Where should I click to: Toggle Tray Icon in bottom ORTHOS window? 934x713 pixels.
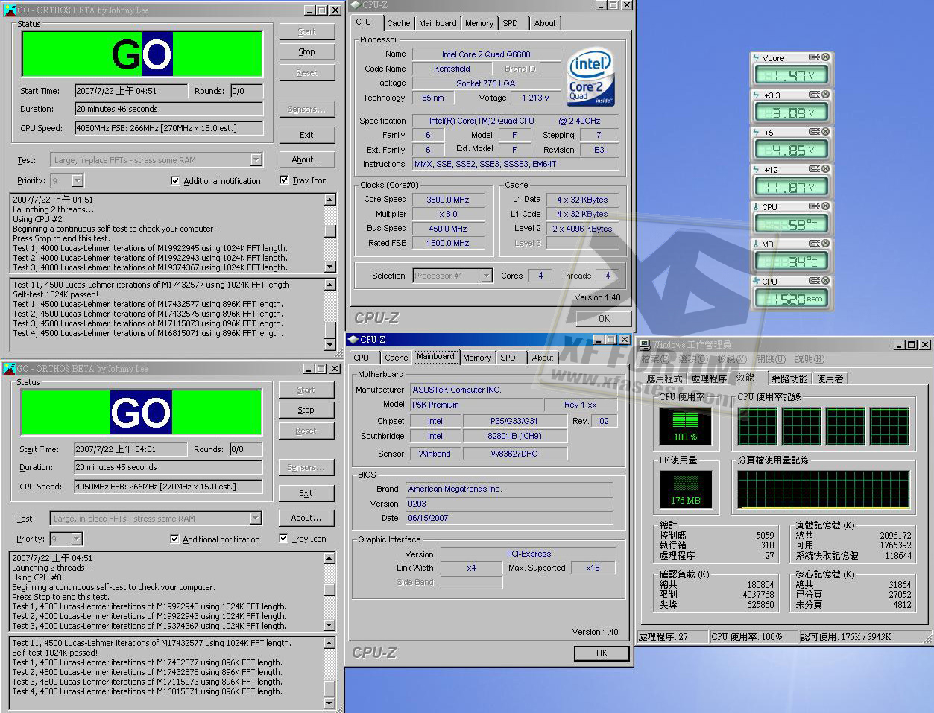pos(283,538)
